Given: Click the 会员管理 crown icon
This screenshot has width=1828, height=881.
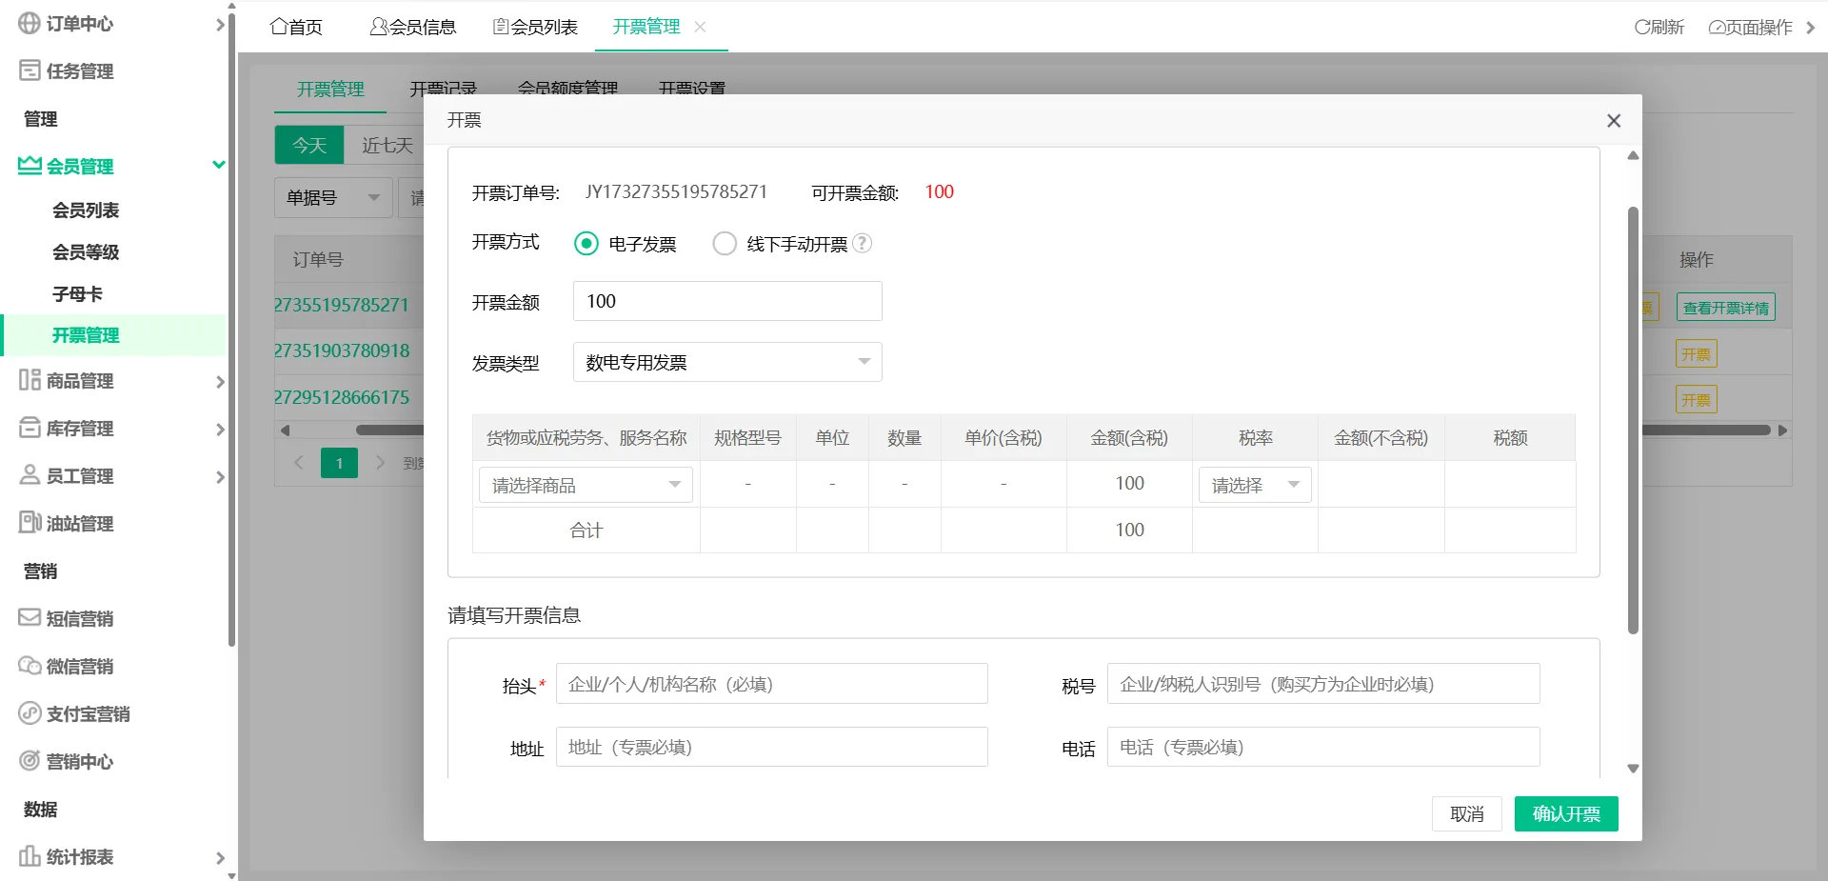Looking at the screenshot, I should (x=30, y=166).
